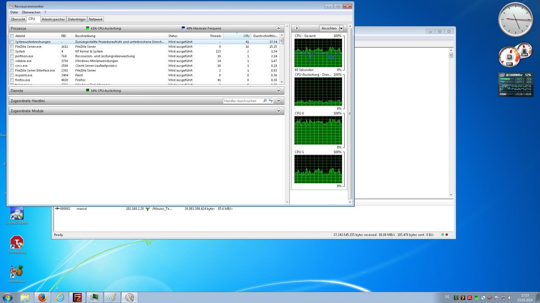Open the Datei menu
Image resolution: width=540 pixels, height=303 pixels.
coord(14,12)
